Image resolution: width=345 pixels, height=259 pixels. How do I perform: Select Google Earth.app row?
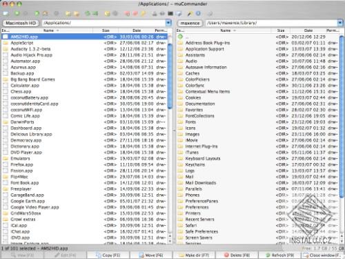pyautogui.click(x=85, y=201)
